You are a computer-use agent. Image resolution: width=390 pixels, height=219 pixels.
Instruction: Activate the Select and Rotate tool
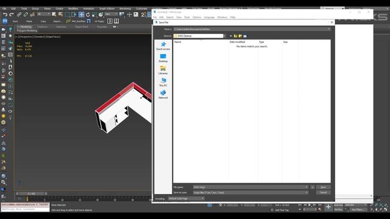pos(88,15)
